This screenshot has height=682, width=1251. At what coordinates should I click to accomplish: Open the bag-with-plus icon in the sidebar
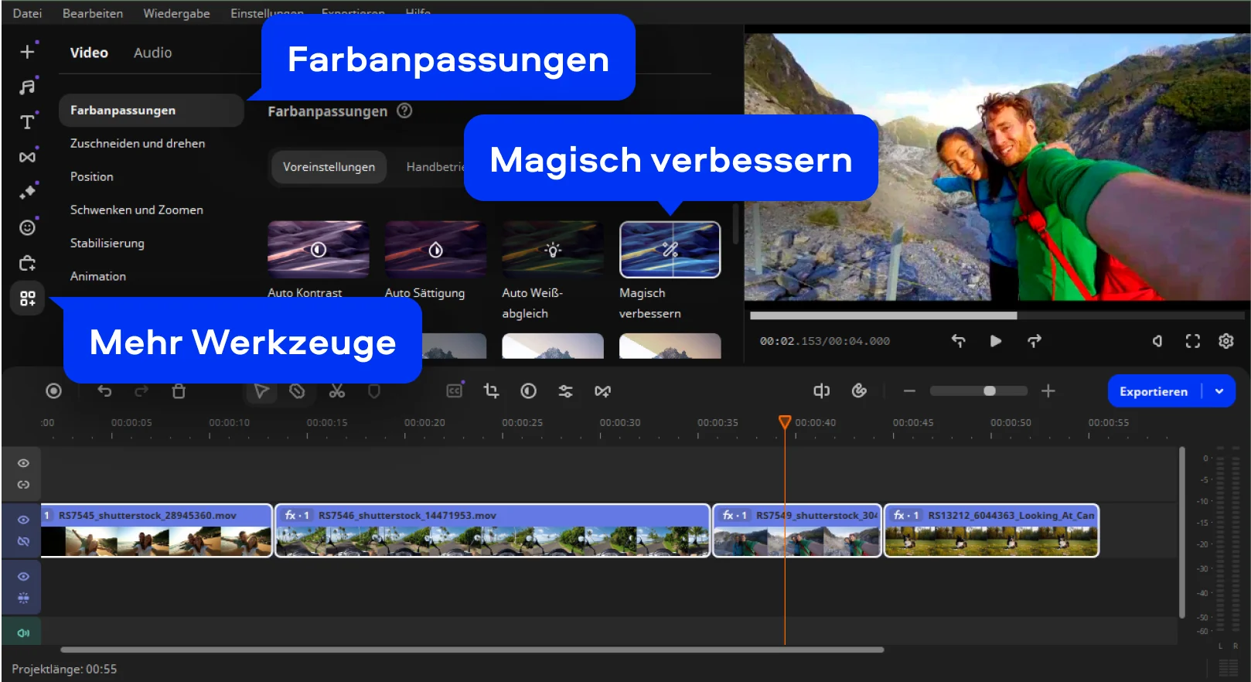point(27,263)
